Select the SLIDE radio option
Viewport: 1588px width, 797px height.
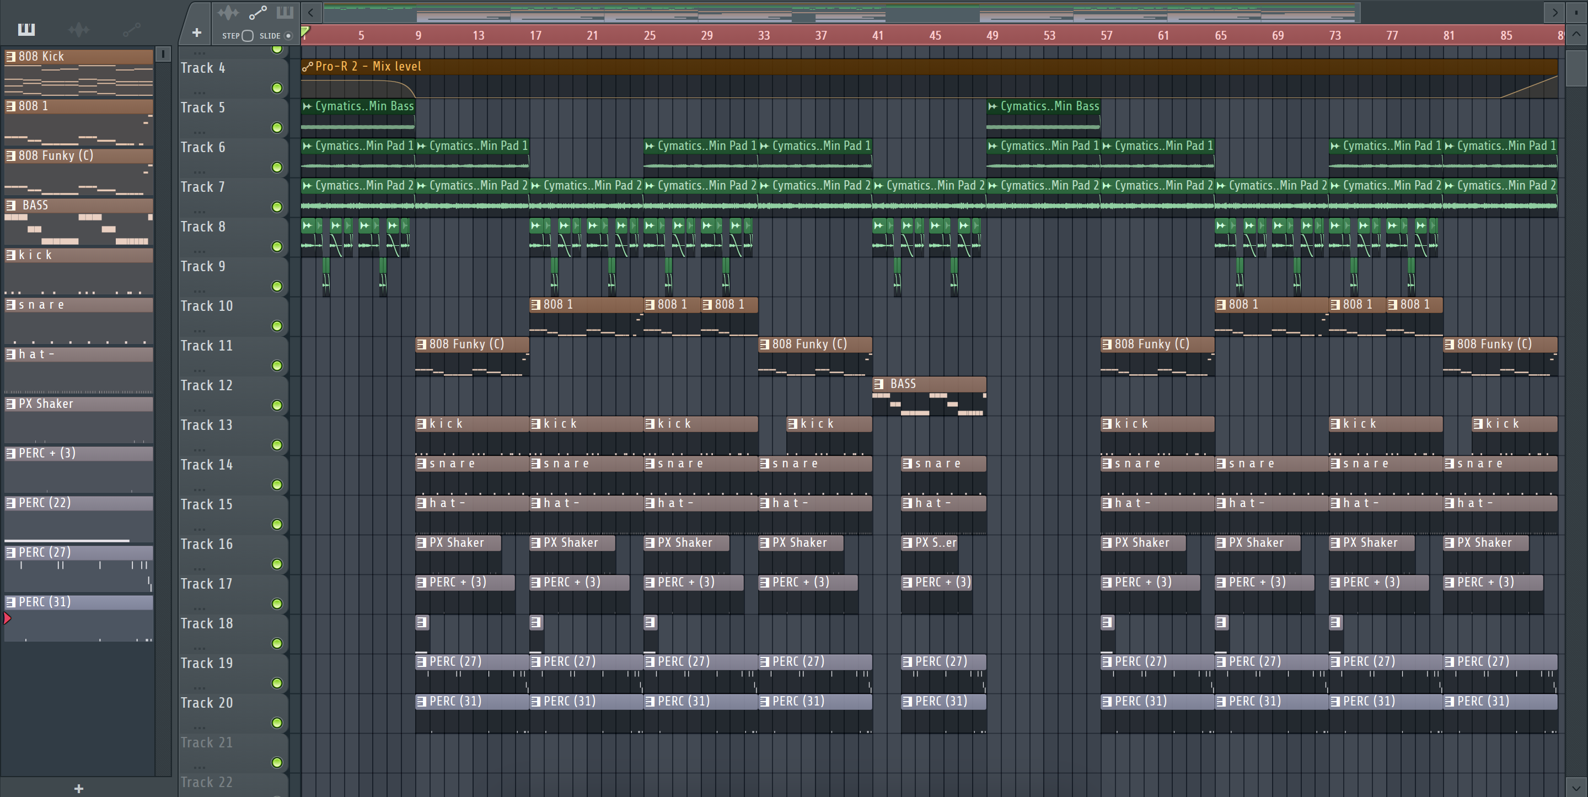click(288, 36)
